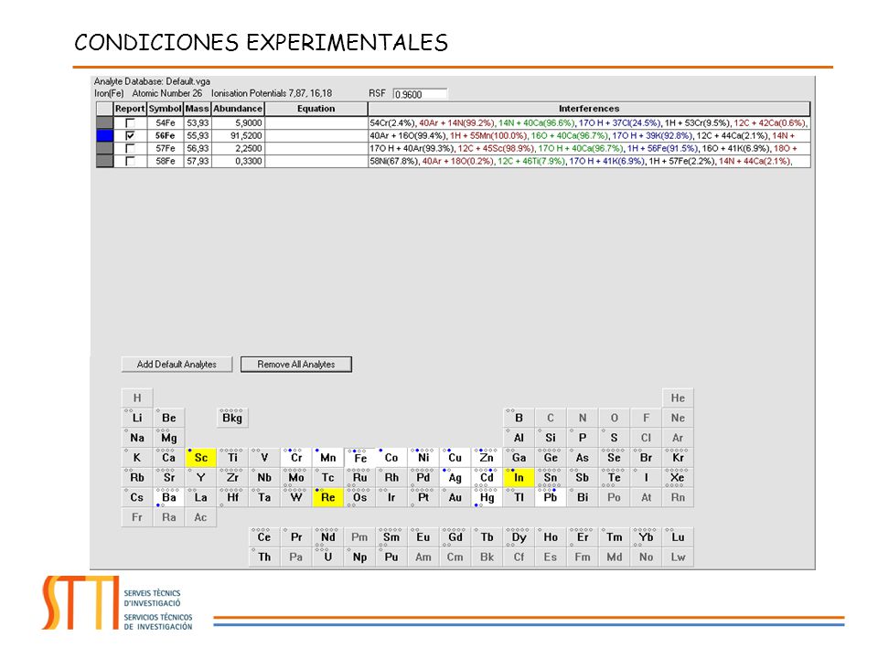Viewport: 878px width, 658px height.
Task: Select the Zn element tile
Action: pos(487,458)
